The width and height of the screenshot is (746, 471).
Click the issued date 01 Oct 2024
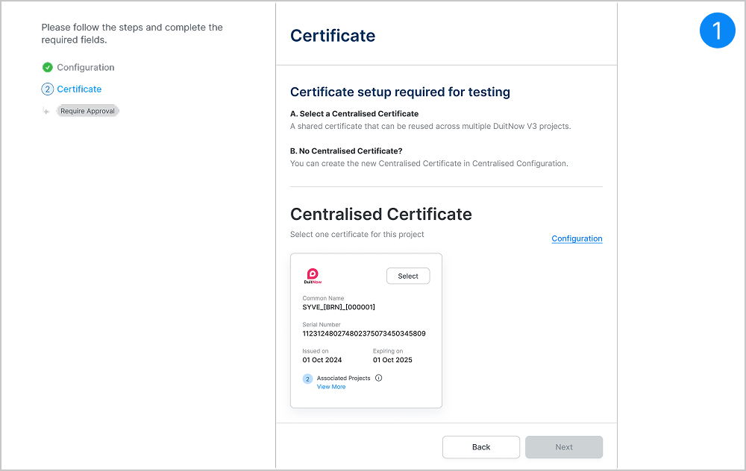click(x=322, y=360)
